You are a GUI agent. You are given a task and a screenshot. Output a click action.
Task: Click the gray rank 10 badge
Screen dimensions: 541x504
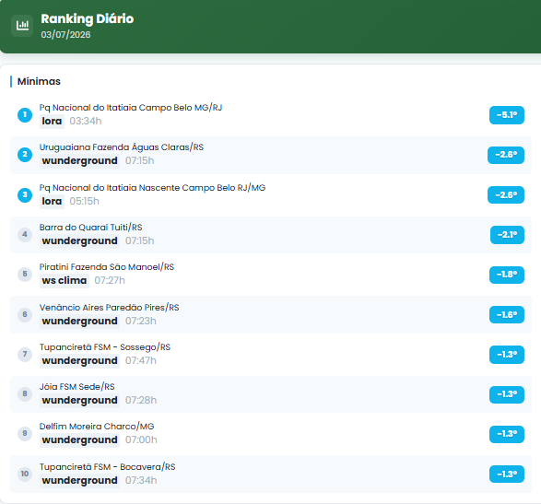coord(25,474)
